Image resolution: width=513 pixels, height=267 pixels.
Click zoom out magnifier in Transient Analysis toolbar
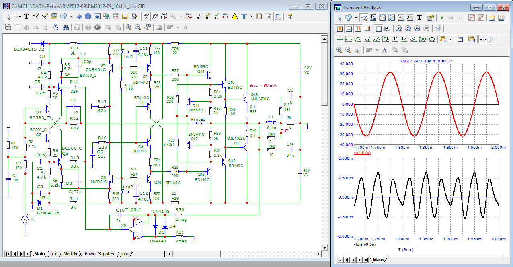point(348,50)
